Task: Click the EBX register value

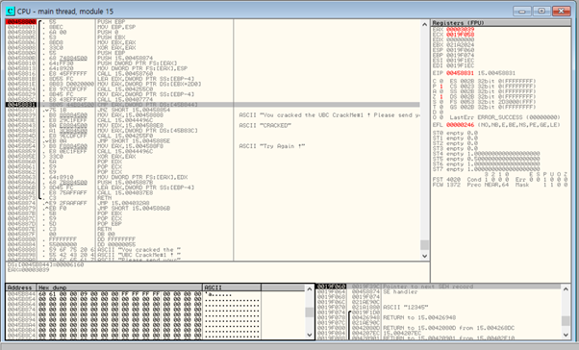Action: [x=460, y=44]
